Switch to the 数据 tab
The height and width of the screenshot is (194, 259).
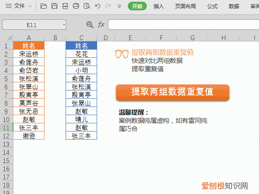234,6
